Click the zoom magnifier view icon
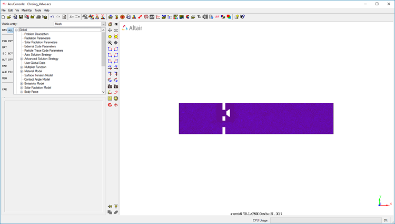The width and height of the screenshot is (395, 224). pos(110,43)
